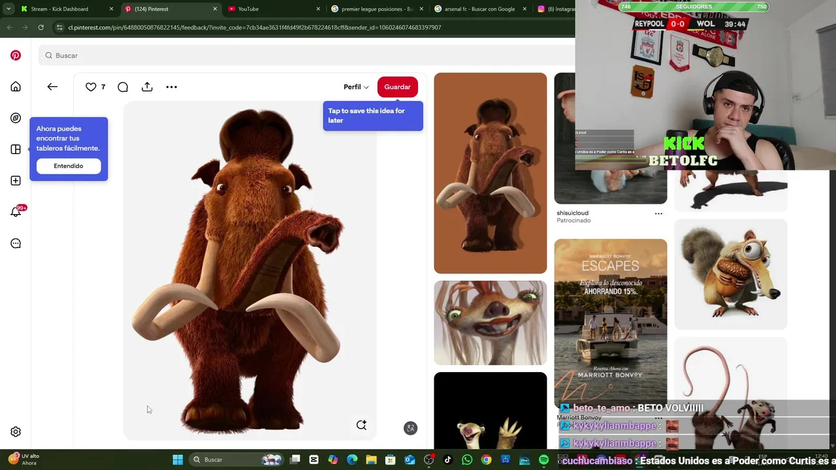The height and width of the screenshot is (470, 836).
Task: Open the mammoth on brown background pin
Action: coord(490,173)
